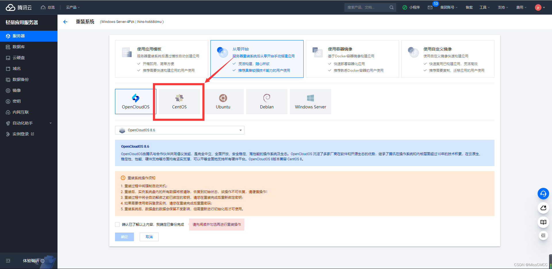This screenshot has width=552, height=269.
Task: Open the 总览 home overview
Action: [48, 7]
